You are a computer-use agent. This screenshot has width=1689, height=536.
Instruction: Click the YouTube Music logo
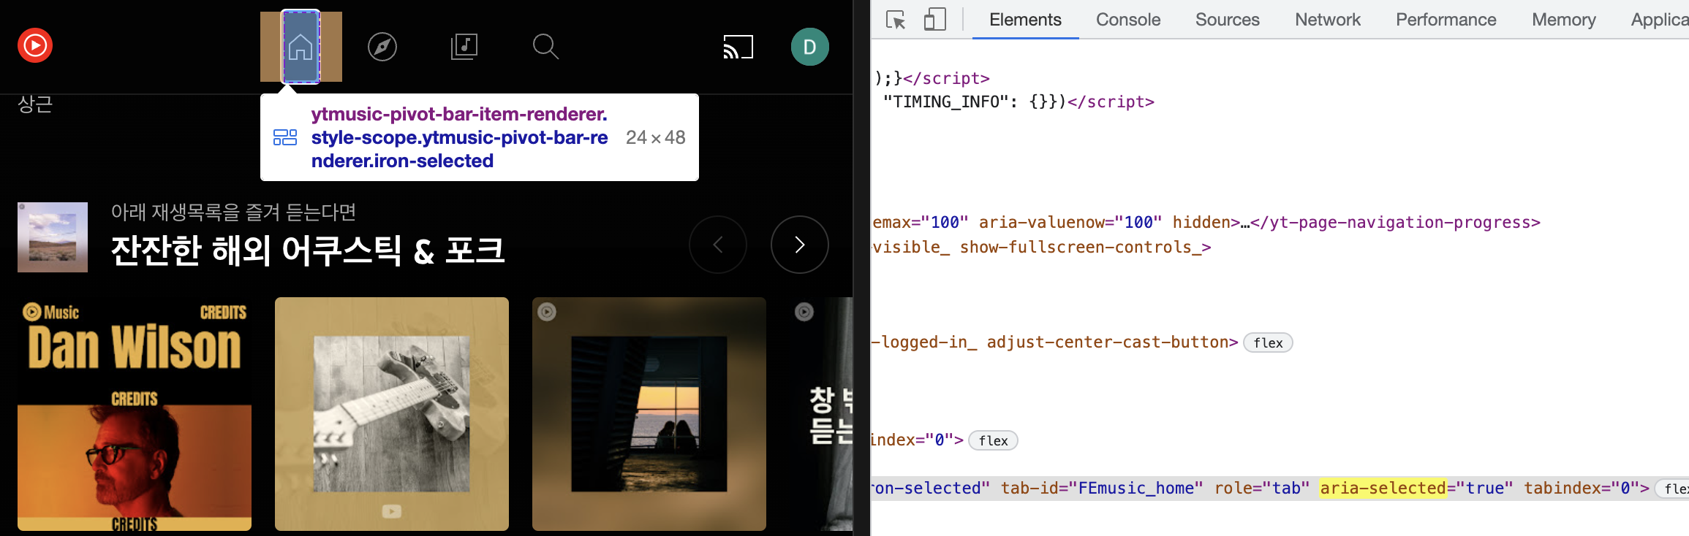click(x=35, y=45)
